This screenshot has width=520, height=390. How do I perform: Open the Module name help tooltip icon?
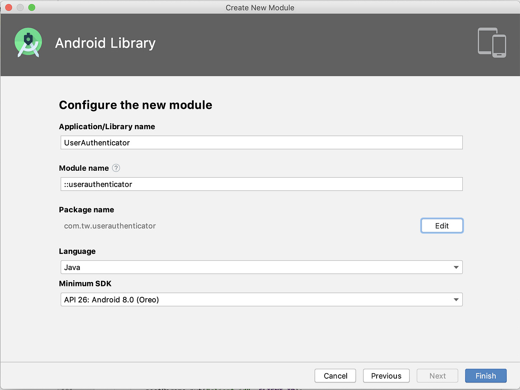(116, 168)
